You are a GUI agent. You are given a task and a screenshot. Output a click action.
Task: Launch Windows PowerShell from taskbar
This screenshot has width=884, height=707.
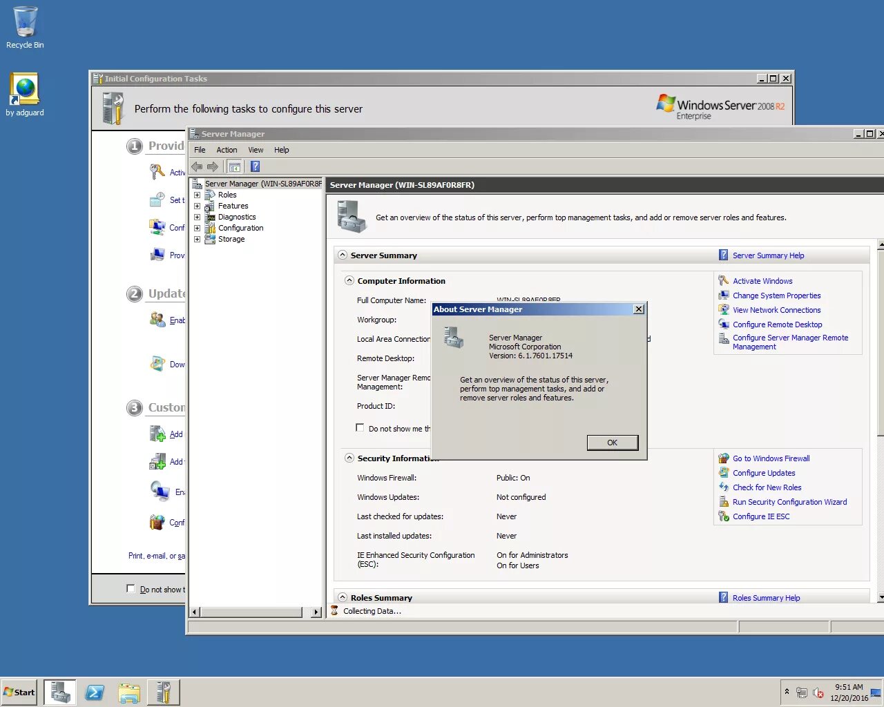(x=95, y=692)
